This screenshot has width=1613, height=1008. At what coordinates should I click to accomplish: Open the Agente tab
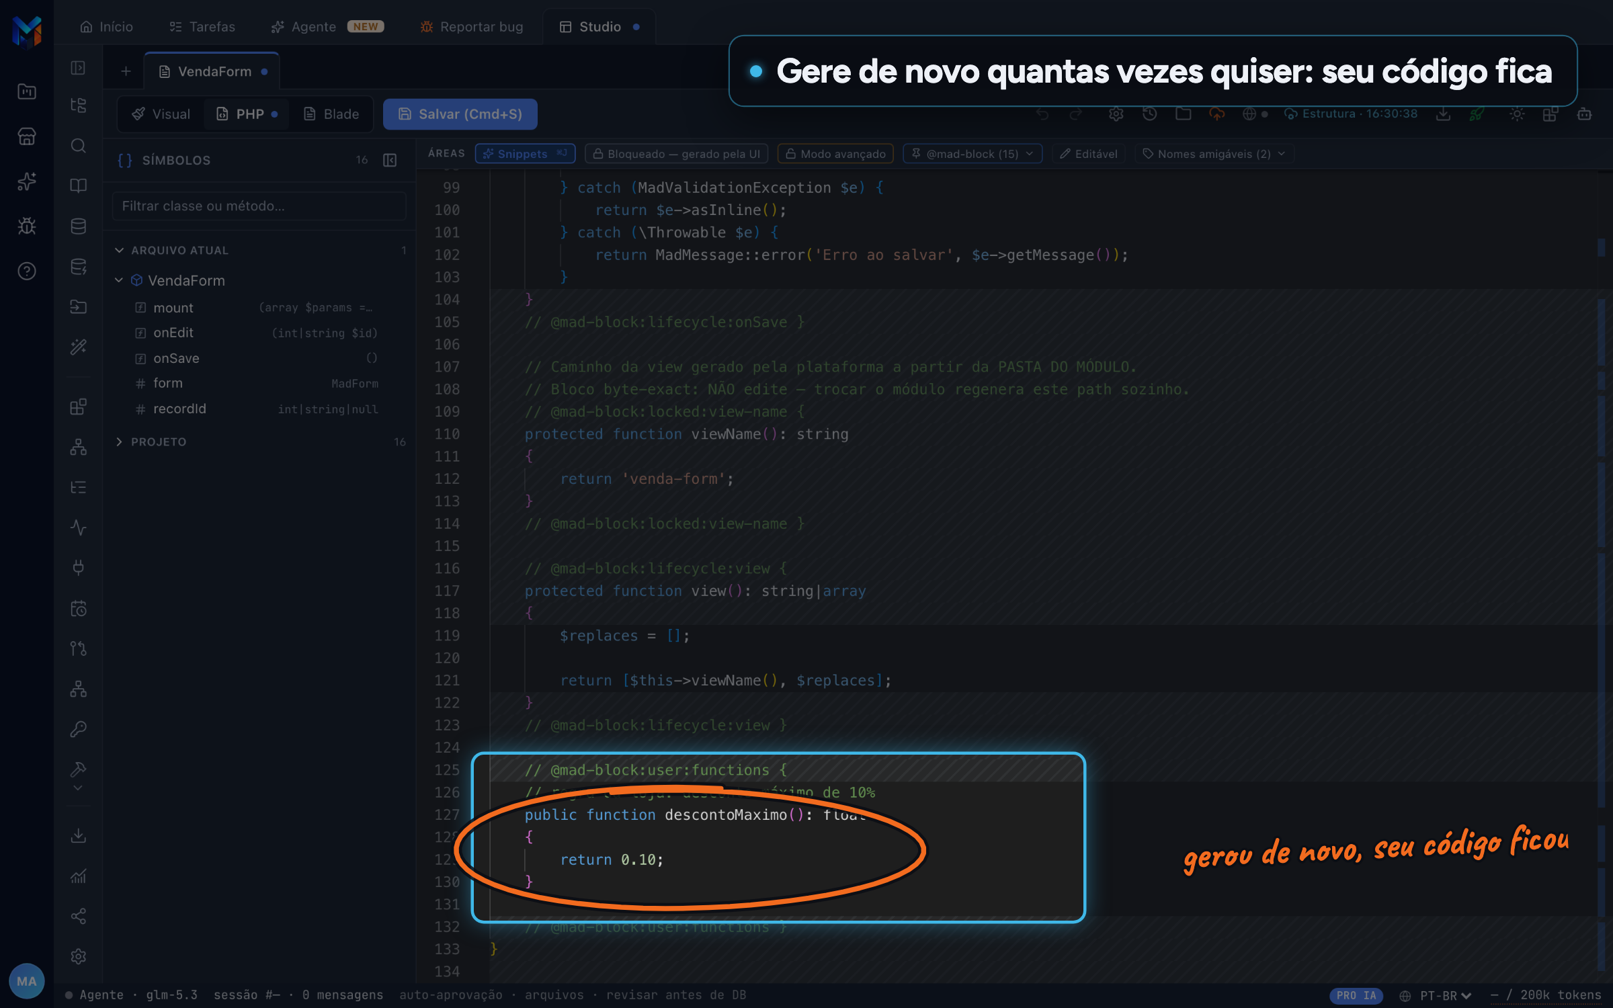point(327,27)
